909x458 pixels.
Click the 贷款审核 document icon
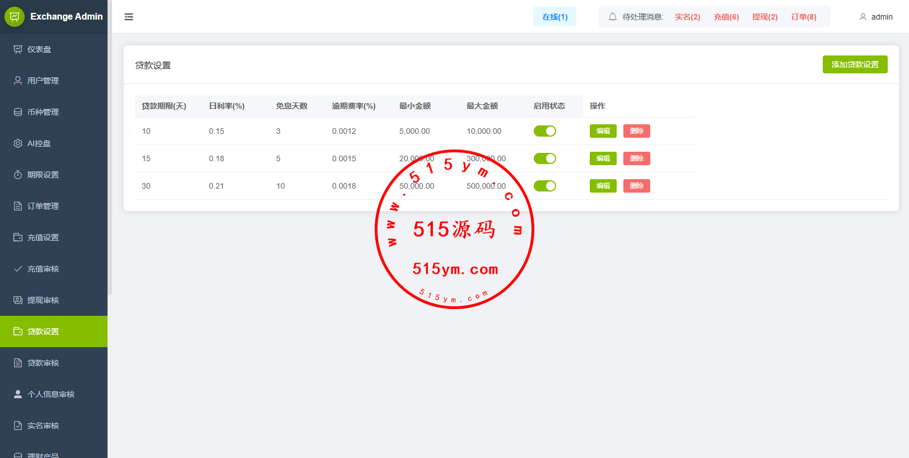(x=18, y=363)
